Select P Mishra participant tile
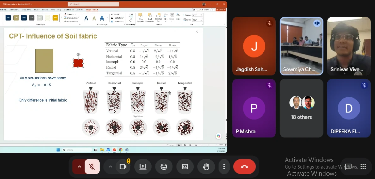Screen dimensions: 375x179 (254, 108)
